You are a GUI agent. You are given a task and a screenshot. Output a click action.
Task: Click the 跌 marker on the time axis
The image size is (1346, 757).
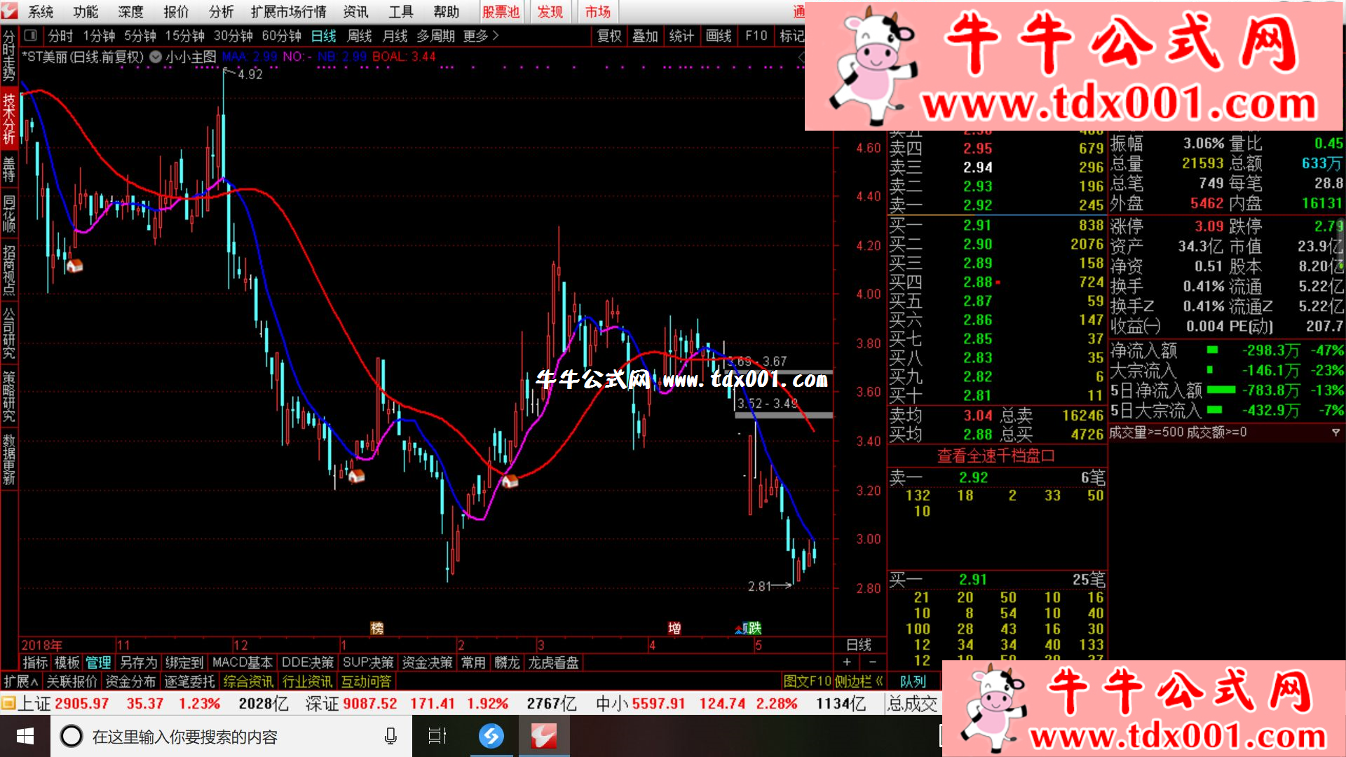pyautogui.click(x=754, y=628)
